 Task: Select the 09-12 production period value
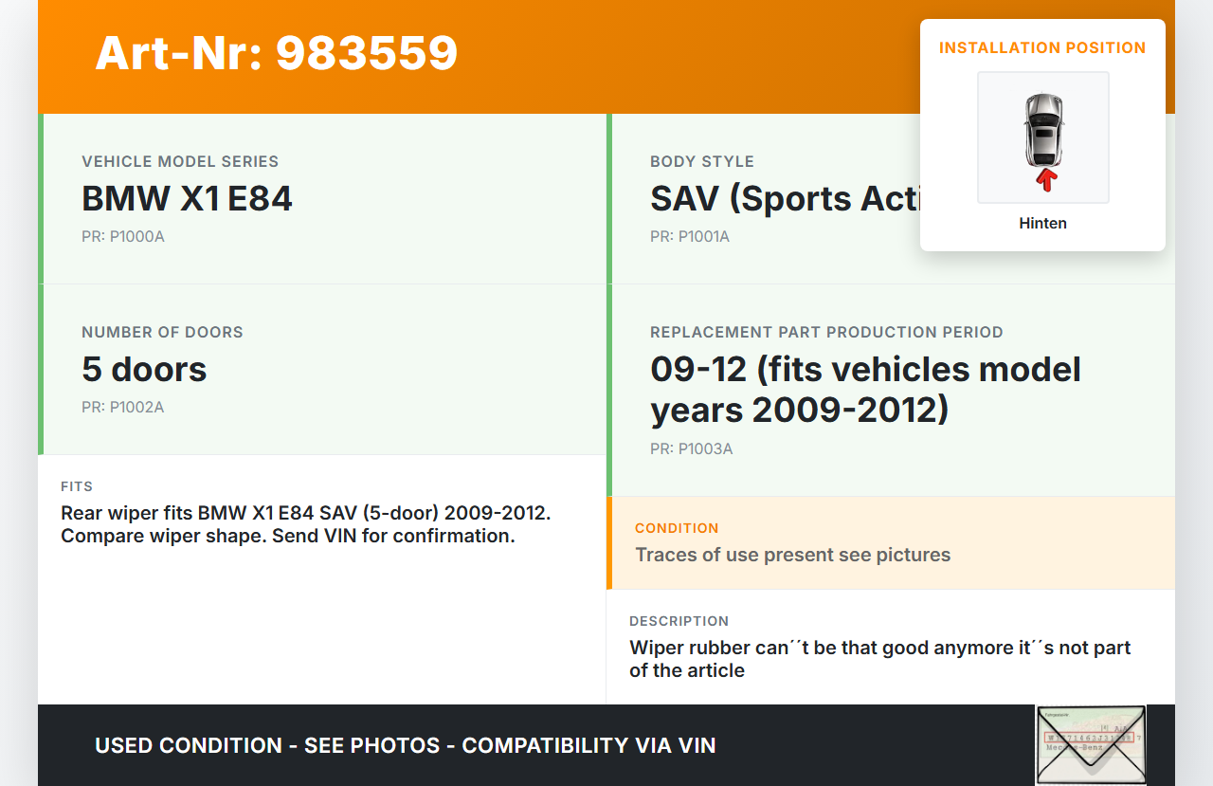865,390
